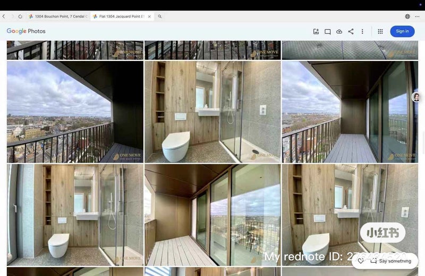Open the three-dot more options menu
This screenshot has width=425, height=276.
click(362, 31)
